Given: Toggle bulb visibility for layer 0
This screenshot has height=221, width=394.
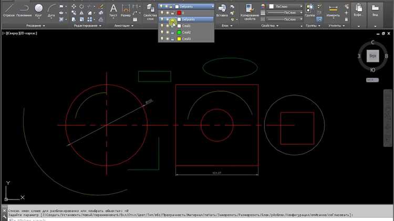Looking at the screenshot, I should 162,13.
